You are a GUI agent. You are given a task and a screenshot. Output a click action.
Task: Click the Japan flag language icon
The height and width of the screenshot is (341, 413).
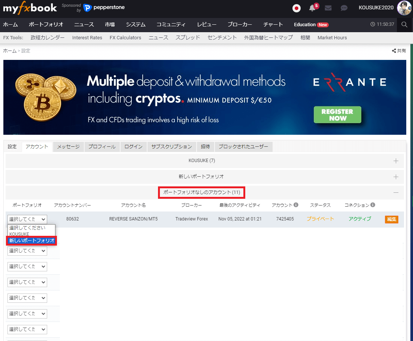(x=296, y=8)
